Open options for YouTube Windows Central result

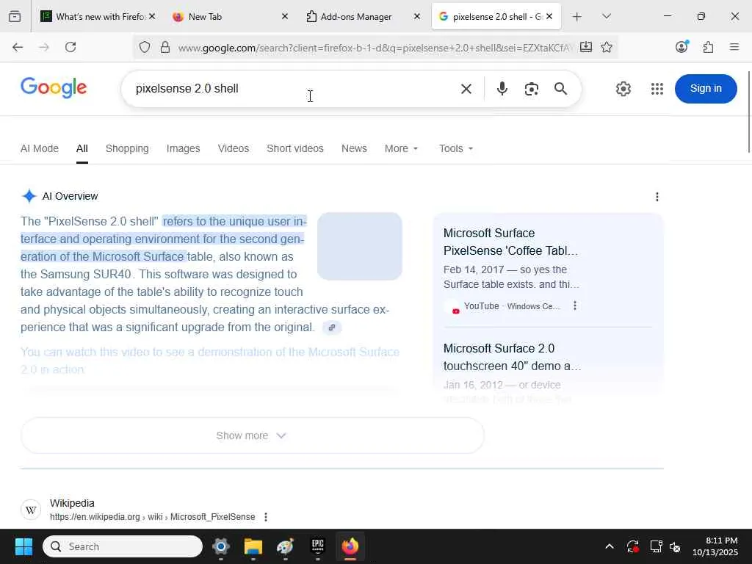tap(574, 306)
